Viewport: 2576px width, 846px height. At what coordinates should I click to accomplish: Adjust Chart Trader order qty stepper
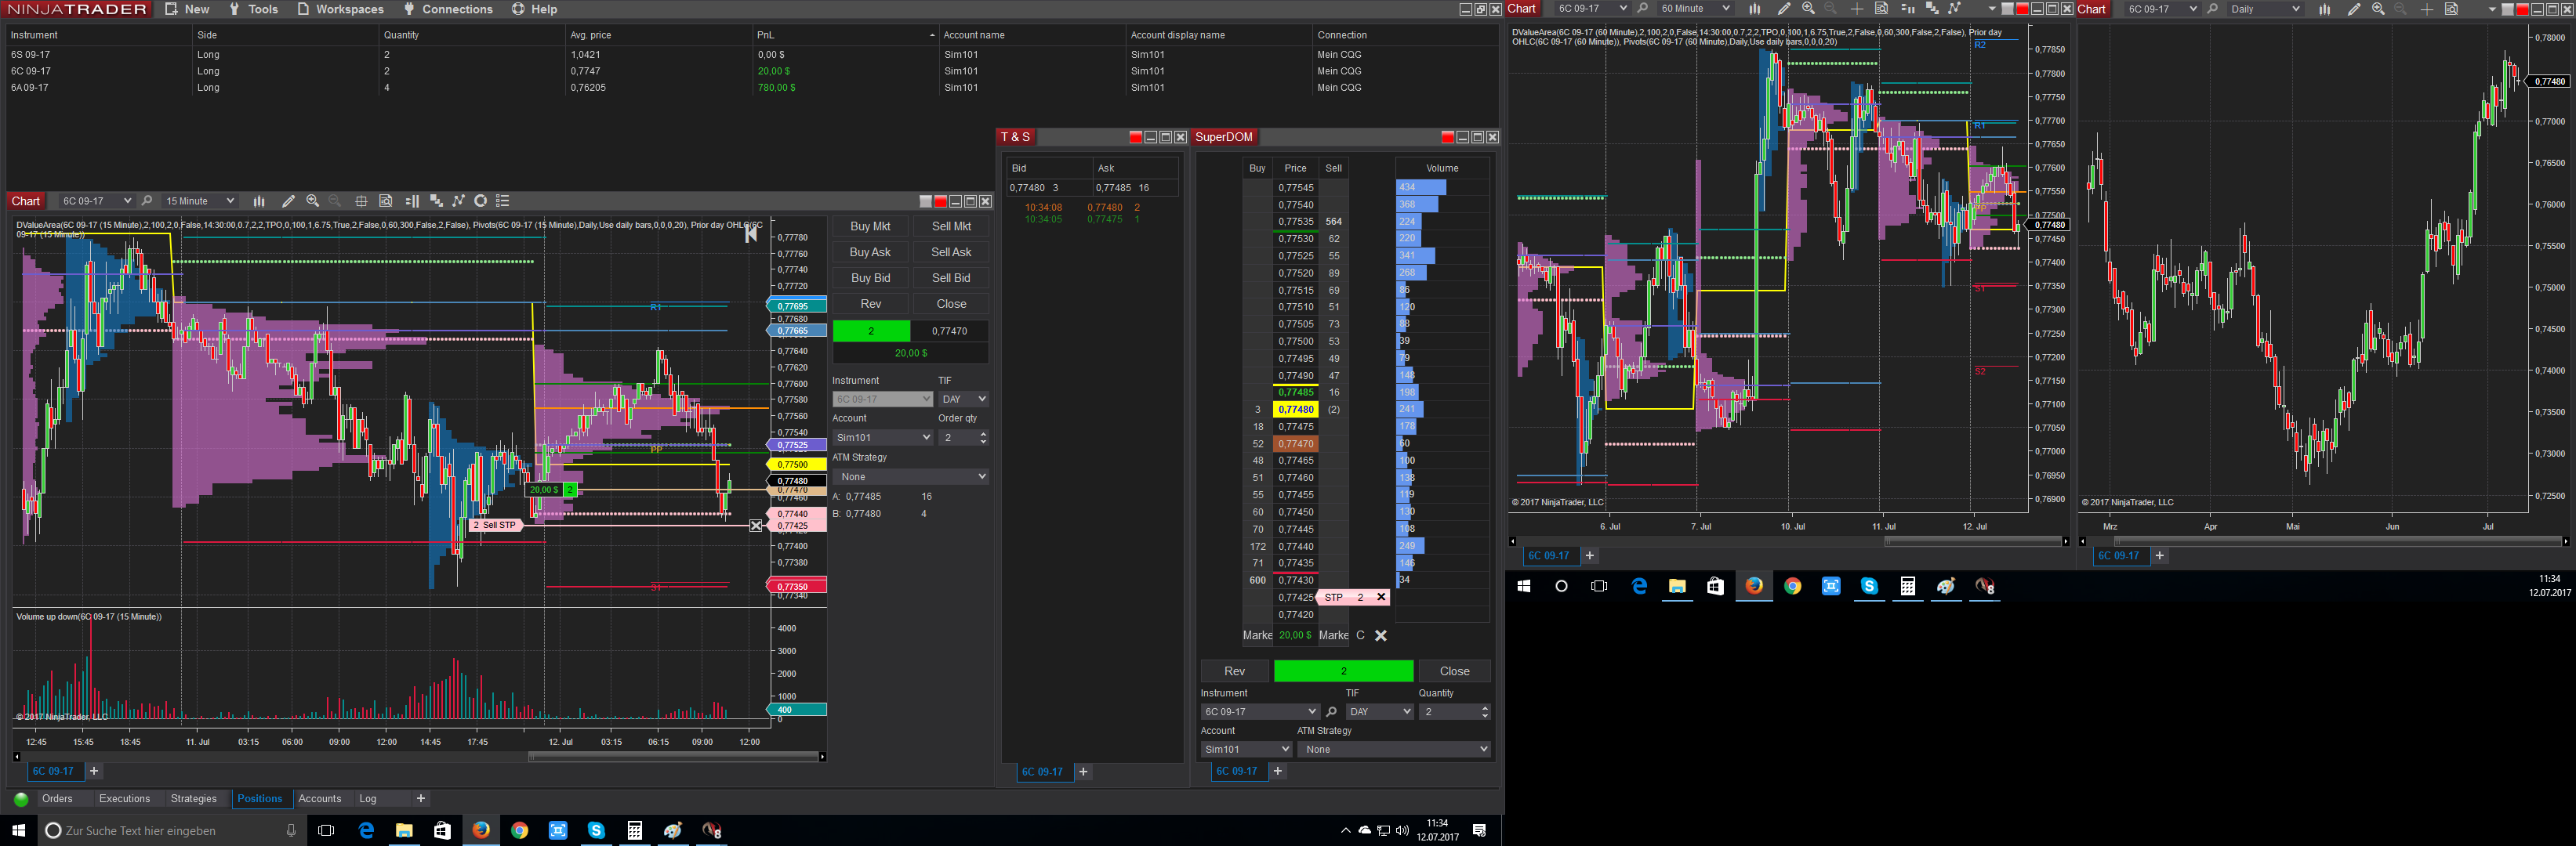[x=984, y=437]
